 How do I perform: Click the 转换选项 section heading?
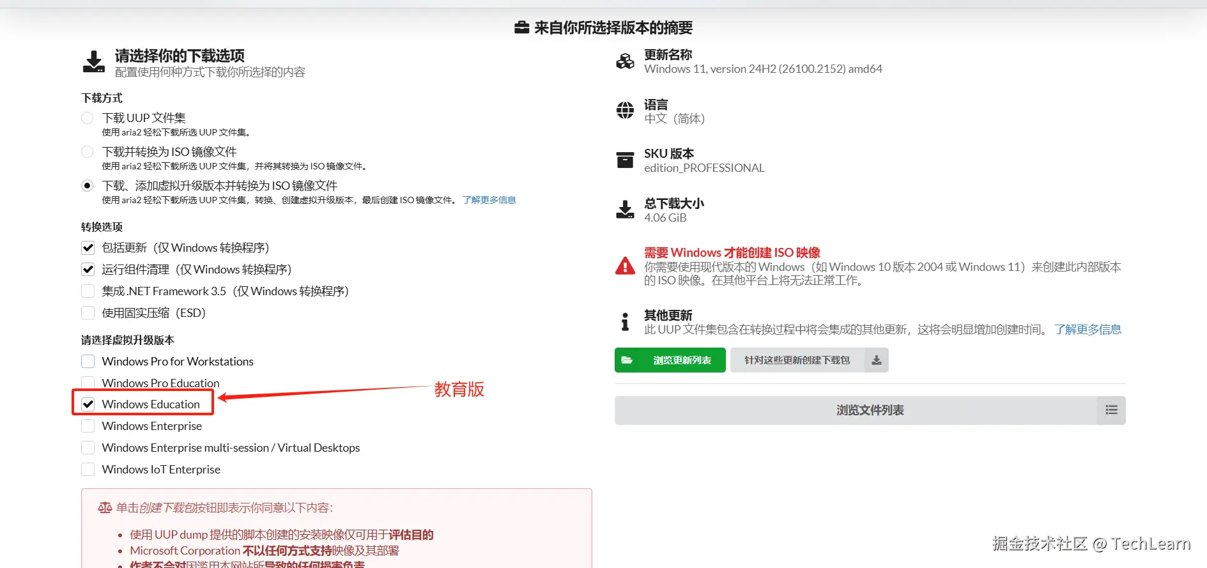point(102,227)
